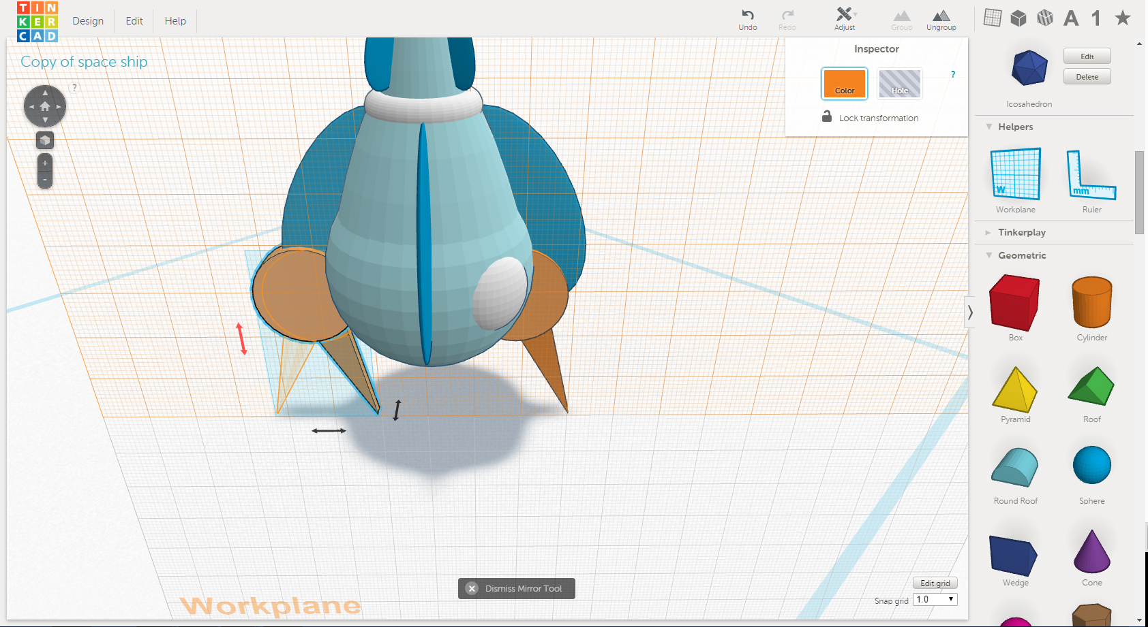Zoom in with the plus button

point(45,163)
